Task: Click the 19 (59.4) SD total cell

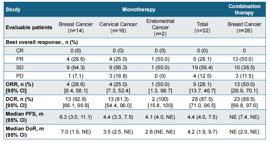Action: point(202,67)
